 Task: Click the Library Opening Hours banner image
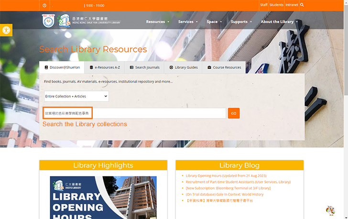pyautogui.click(x=103, y=197)
